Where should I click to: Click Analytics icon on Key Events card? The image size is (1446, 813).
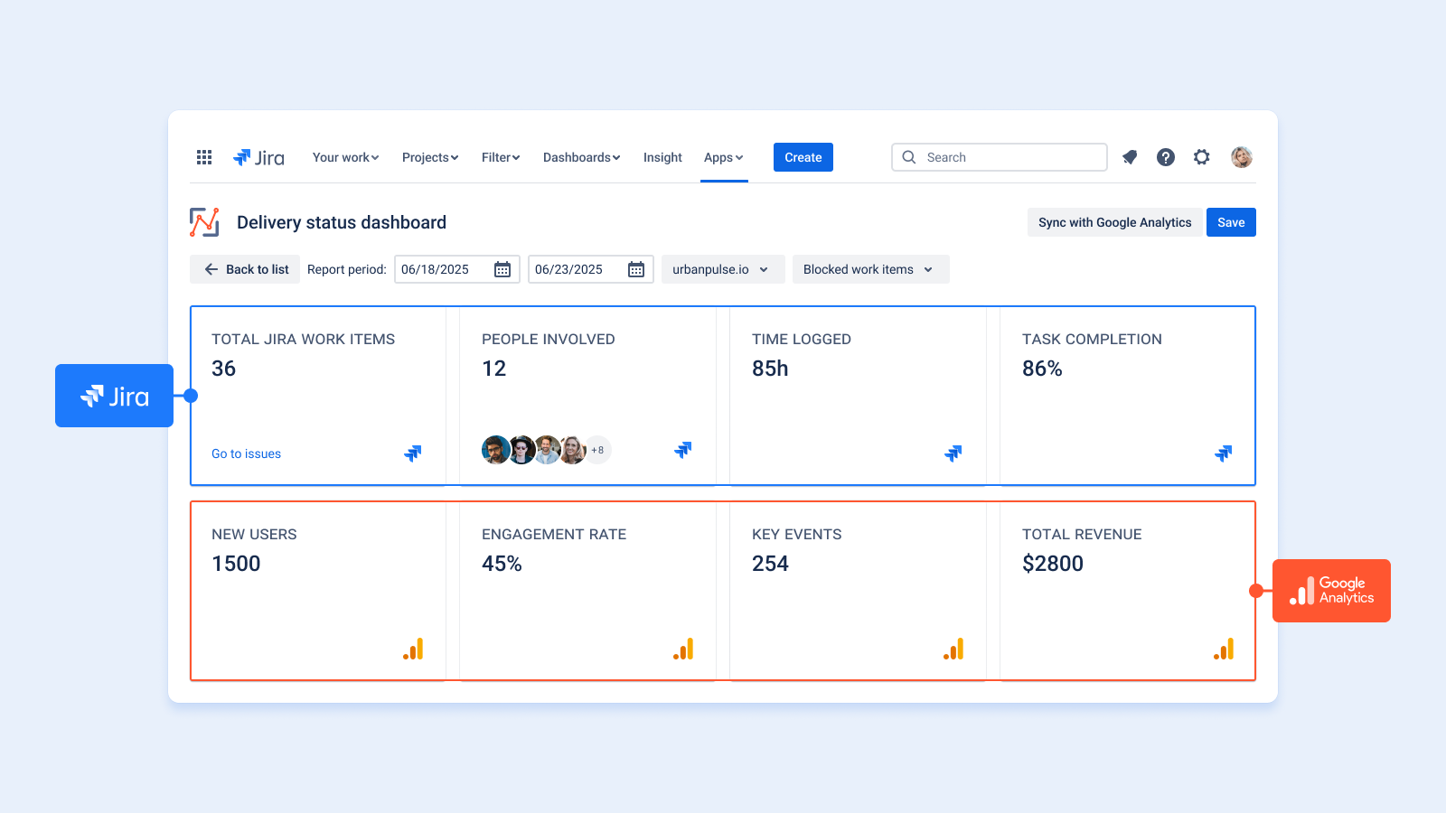tap(953, 649)
